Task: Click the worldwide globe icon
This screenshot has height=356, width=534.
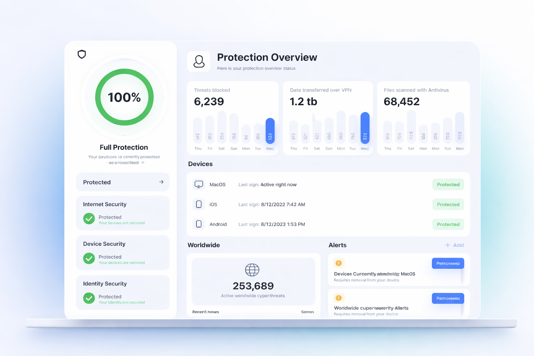Action: (252, 270)
